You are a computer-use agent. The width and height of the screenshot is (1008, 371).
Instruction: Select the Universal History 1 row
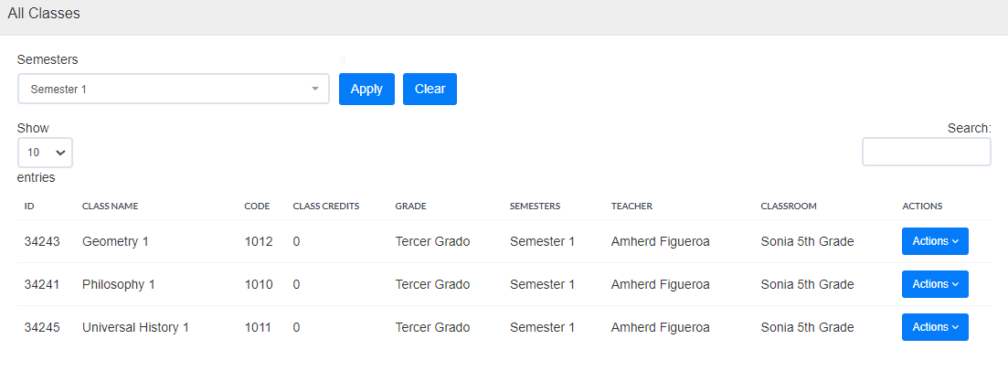pos(135,327)
